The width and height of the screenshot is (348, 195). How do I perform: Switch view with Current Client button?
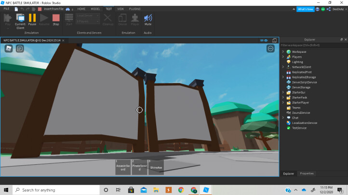(20, 21)
